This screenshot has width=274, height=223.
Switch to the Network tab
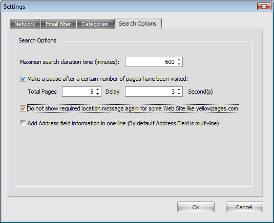[x=25, y=24]
